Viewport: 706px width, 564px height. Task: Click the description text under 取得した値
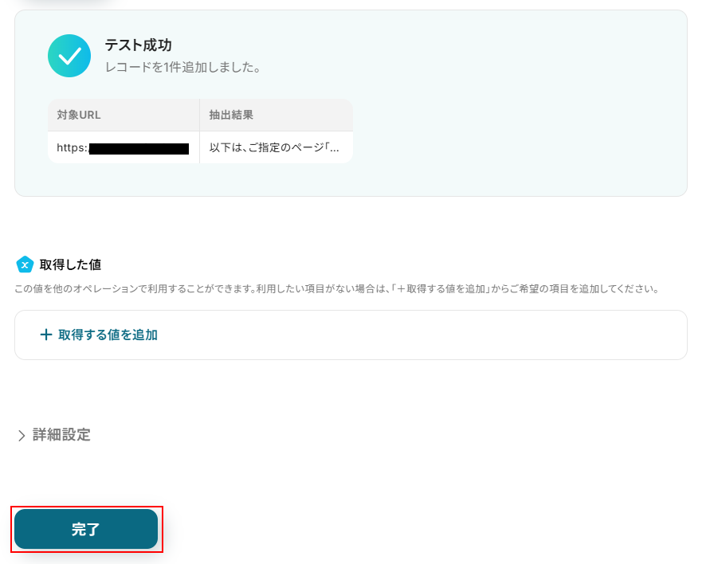[337, 288]
